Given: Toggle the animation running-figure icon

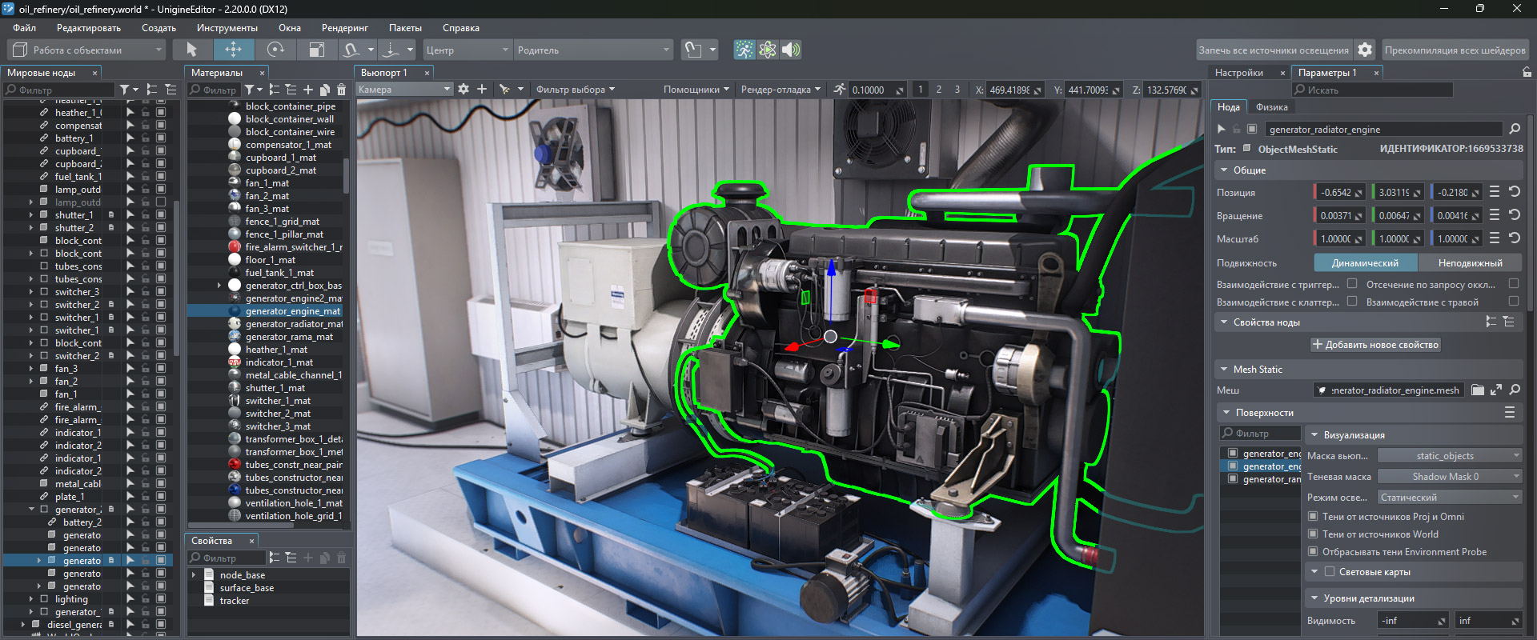Looking at the screenshot, I should point(744,50).
